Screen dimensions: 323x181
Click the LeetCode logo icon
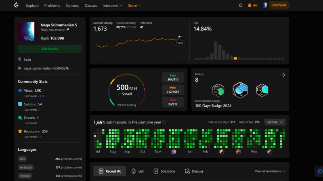coord(16,5)
